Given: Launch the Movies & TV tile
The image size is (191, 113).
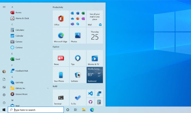Looking at the screenshot, I should click(x=95, y=58).
